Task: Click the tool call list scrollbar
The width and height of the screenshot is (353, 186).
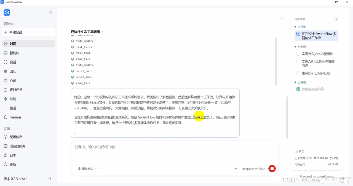Action: (x=276, y=62)
